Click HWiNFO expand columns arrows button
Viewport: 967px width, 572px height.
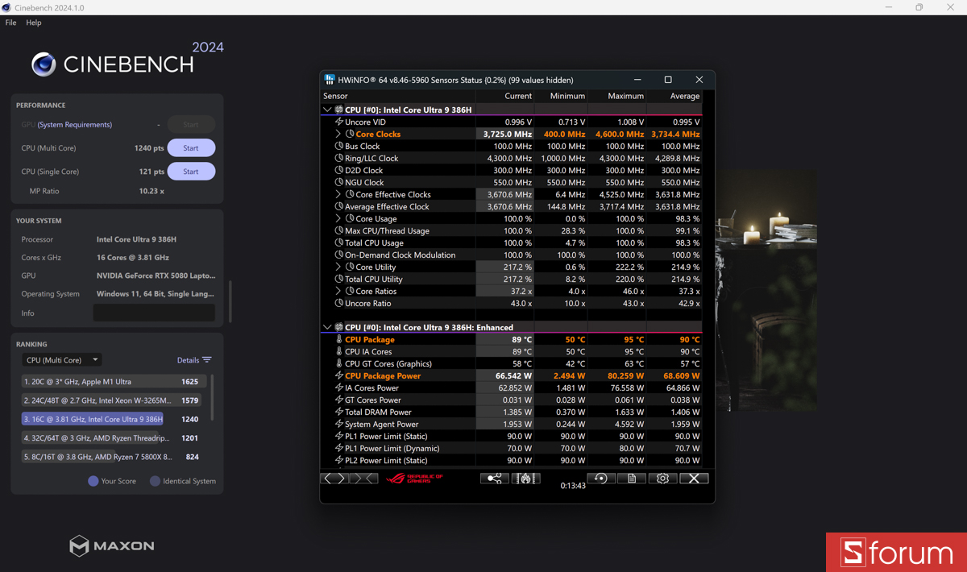tap(334, 479)
